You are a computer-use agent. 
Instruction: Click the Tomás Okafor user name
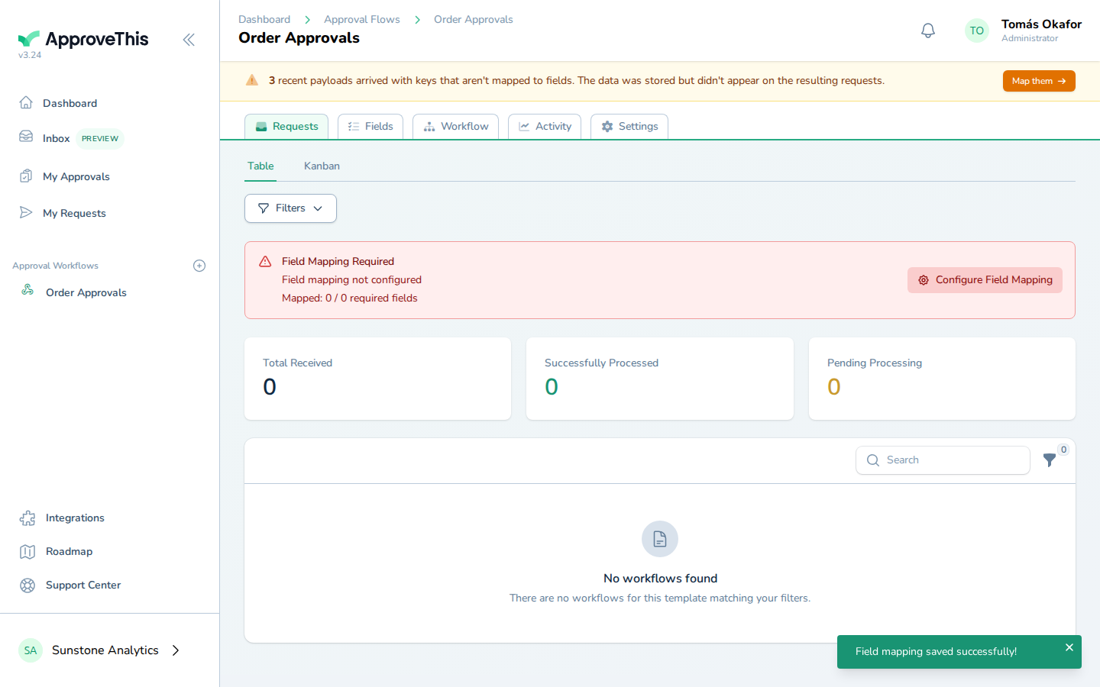click(x=1041, y=24)
